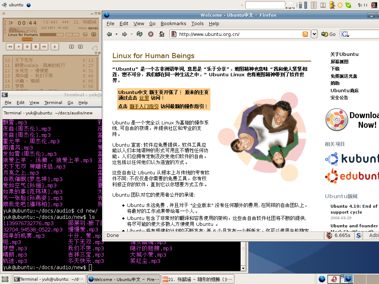This screenshot has width=379, height=284.
Task: Switch to Terminal in the taskbar
Action: tap(50, 280)
